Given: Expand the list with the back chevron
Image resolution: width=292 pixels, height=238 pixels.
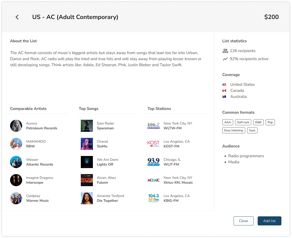Looking at the screenshot, I should pyautogui.click(x=17, y=17).
